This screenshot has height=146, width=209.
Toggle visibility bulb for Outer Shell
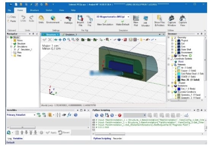click(175, 49)
